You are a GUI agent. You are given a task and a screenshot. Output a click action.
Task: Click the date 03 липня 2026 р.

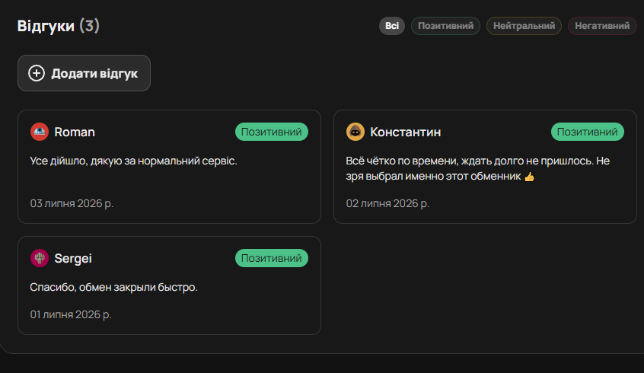(72, 203)
